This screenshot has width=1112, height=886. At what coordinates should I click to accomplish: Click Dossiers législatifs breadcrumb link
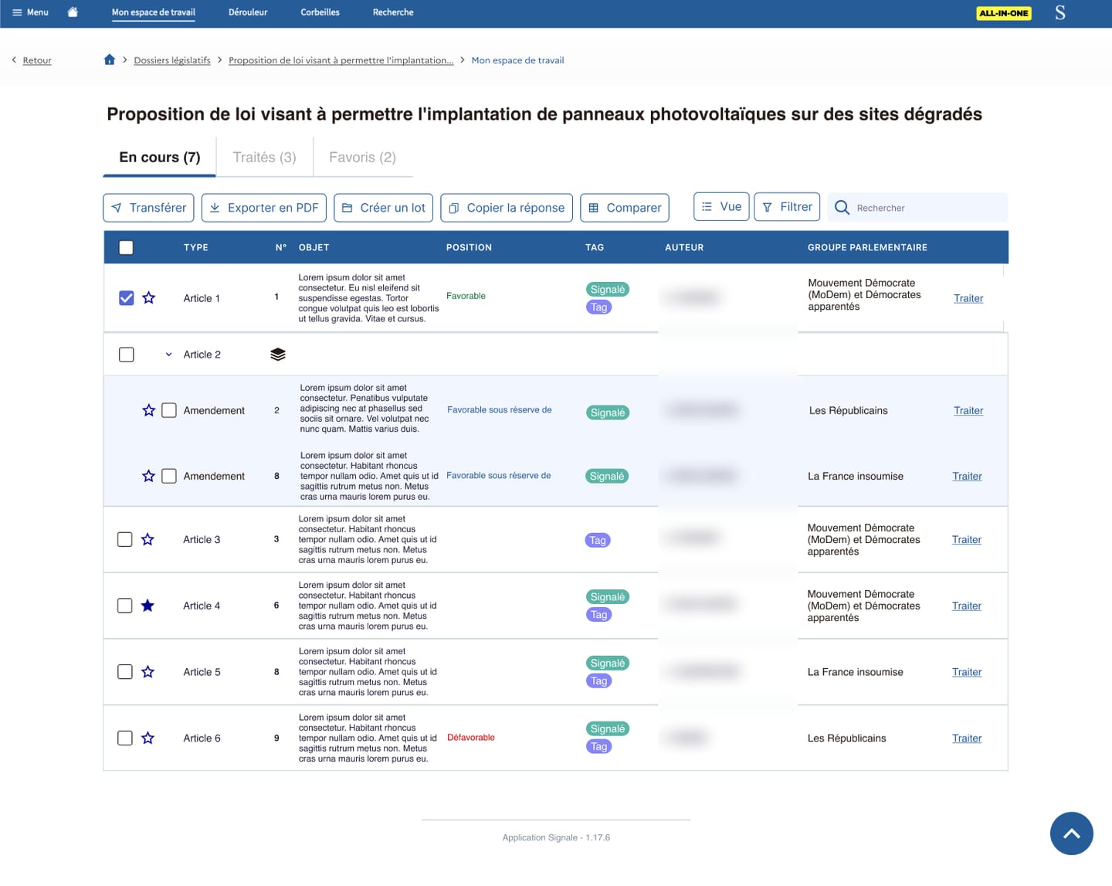pyautogui.click(x=172, y=60)
